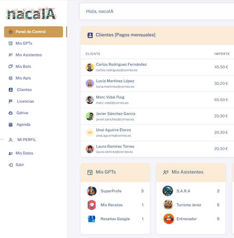This screenshot has height=238, width=234.
Task: Click the Mis Apis database icon
Action: click(x=10, y=78)
